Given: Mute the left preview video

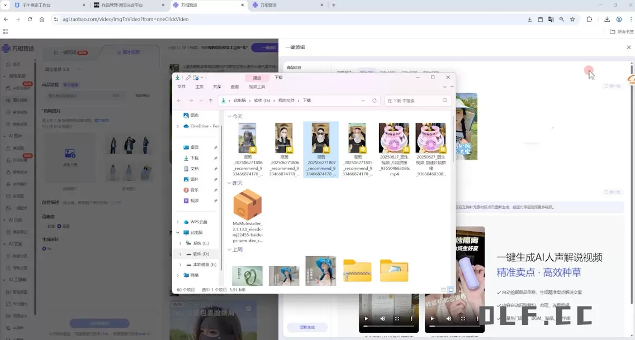Looking at the screenshot, I should pos(383,319).
